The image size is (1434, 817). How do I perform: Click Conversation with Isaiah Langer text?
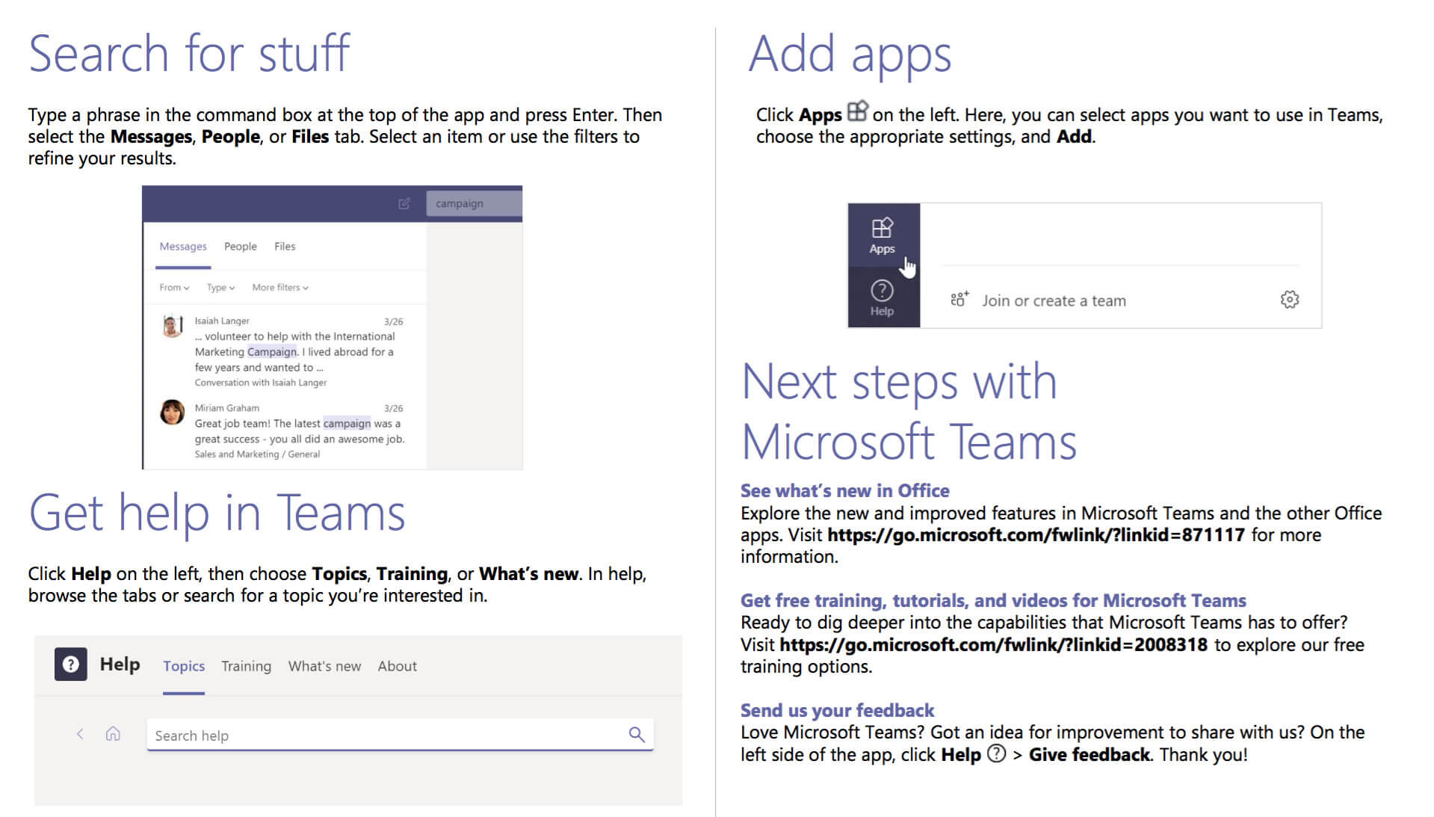[x=261, y=383]
